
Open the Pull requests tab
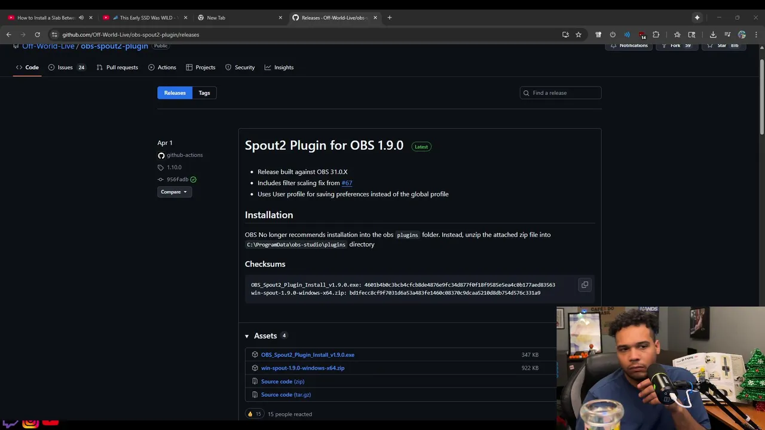pyautogui.click(x=118, y=67)
